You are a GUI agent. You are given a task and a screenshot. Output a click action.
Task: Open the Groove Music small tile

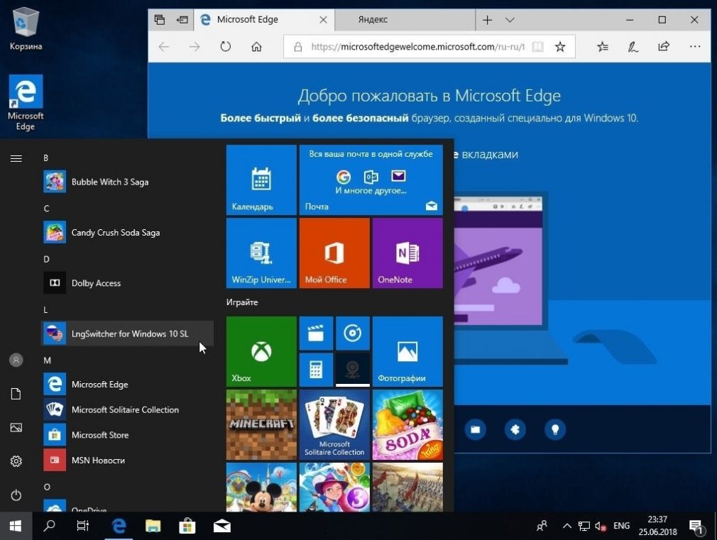(353, 333)
